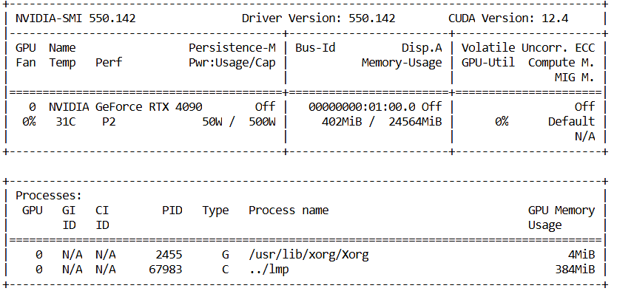Click the Volatile Uncorr. ECC header
The width and height of the screenshot is (617, 291).
click(x=528, y=48)
